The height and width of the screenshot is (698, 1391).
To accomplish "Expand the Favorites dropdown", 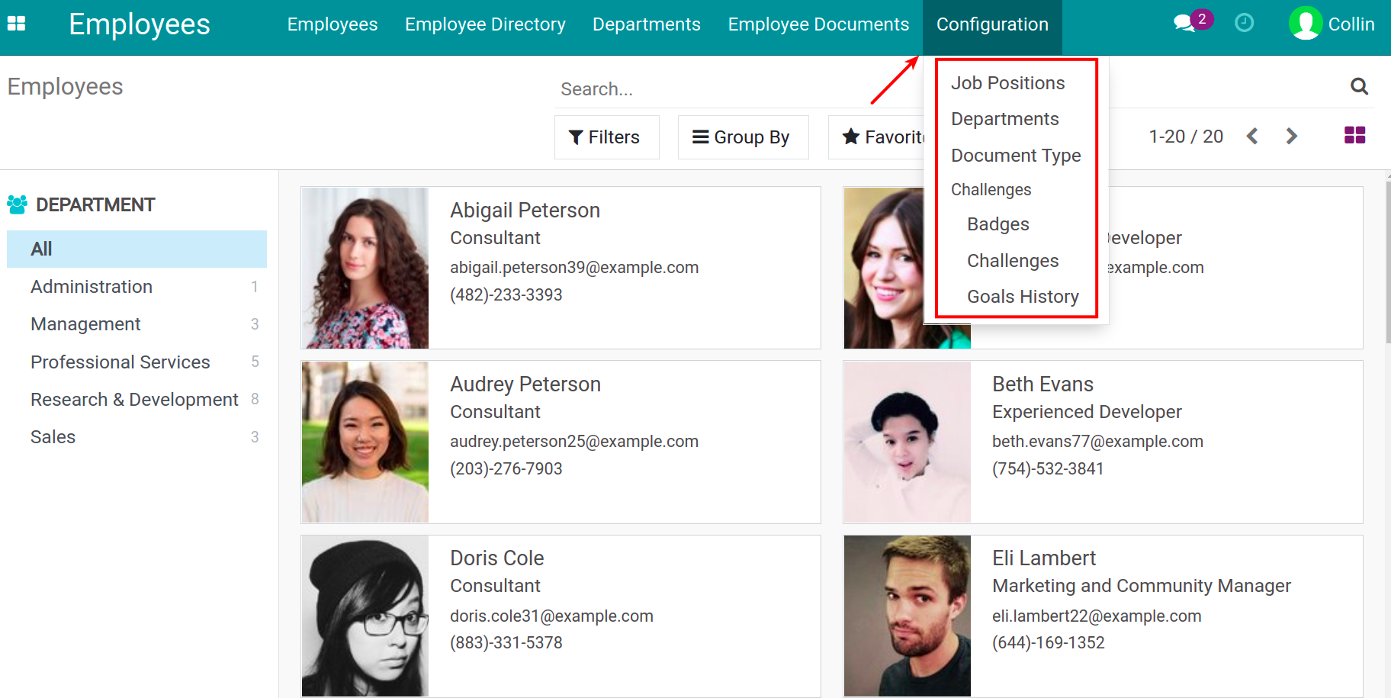I will pos(882,137).
